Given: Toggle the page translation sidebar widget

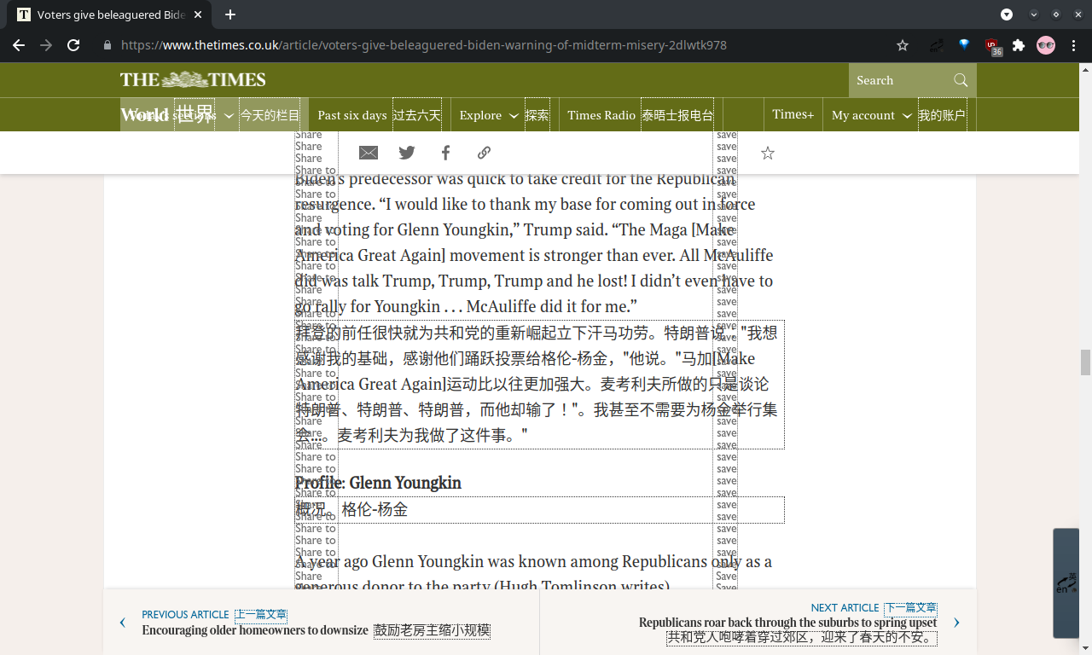Looking at the screenshot, I should 1066,583.
